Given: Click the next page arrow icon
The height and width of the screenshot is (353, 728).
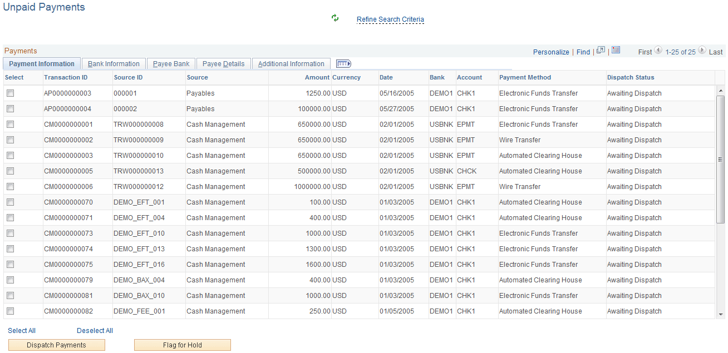Looking at the screenshot, I should point(702,51).
